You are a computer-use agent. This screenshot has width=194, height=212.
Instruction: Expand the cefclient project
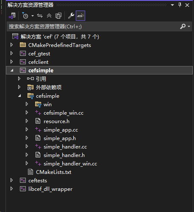click(x=12, y=62)
